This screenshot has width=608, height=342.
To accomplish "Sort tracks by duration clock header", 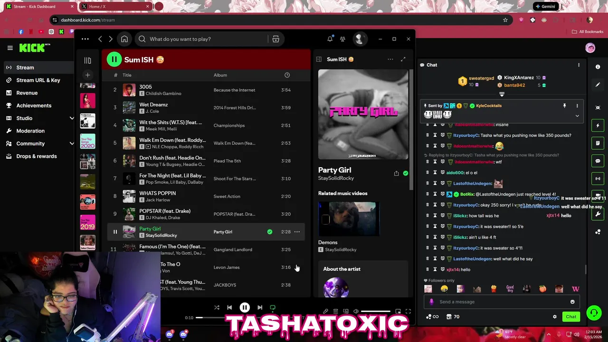I will tap(287, 75).
